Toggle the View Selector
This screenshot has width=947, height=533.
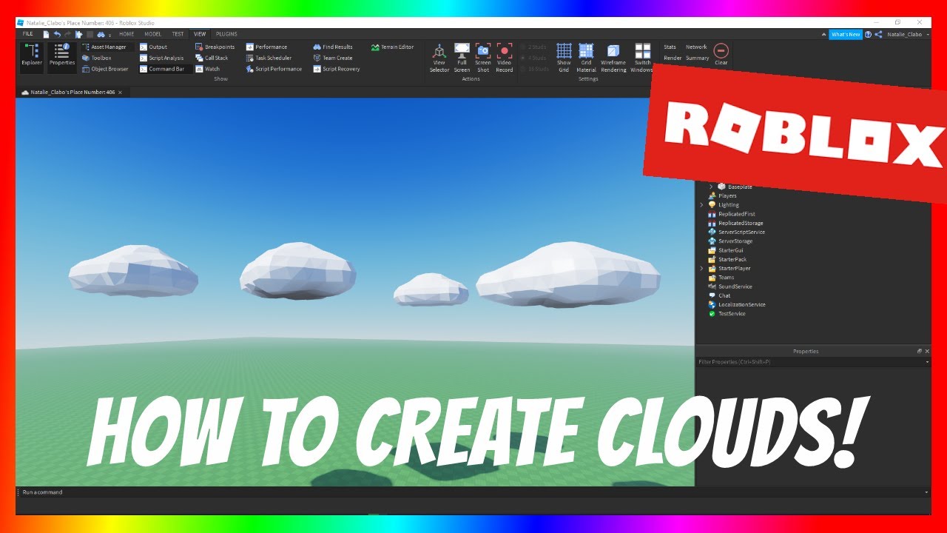[439, 58]
